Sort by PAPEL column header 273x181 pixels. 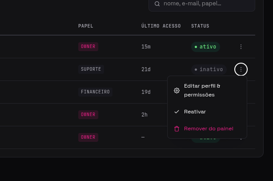[85, 26]
